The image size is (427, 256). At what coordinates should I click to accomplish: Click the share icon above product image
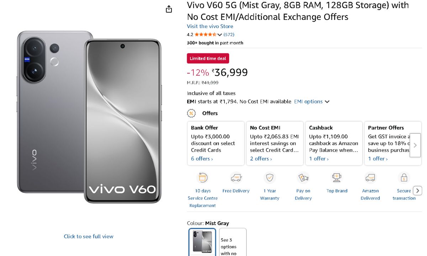point(169,9)
